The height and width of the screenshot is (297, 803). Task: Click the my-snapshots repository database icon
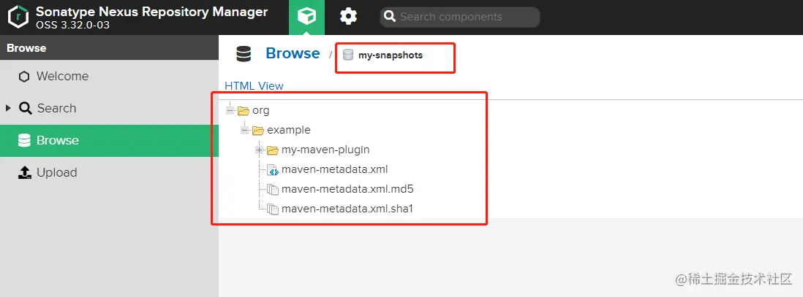[348, 55]
